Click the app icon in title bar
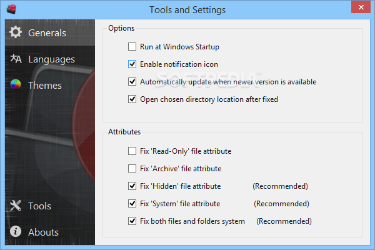Screen dimensions: 375x250 click(9, 10)
